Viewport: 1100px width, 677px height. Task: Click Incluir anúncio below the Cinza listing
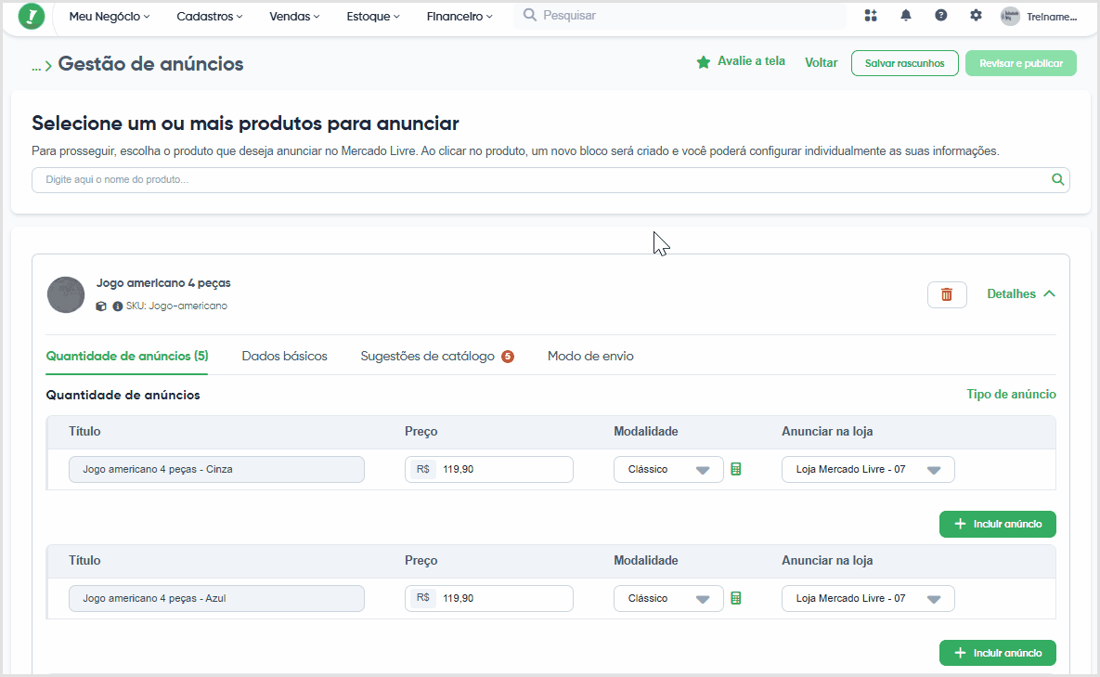998,524
